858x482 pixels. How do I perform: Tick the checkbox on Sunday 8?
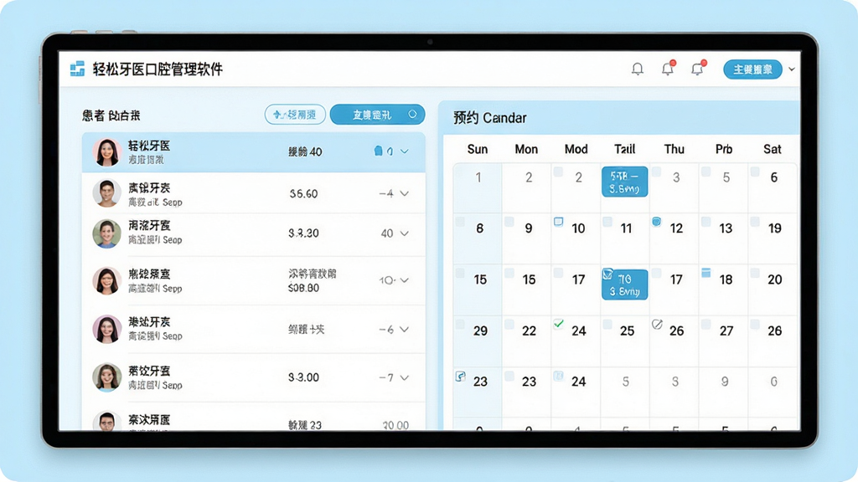click(x=460, y=221)
